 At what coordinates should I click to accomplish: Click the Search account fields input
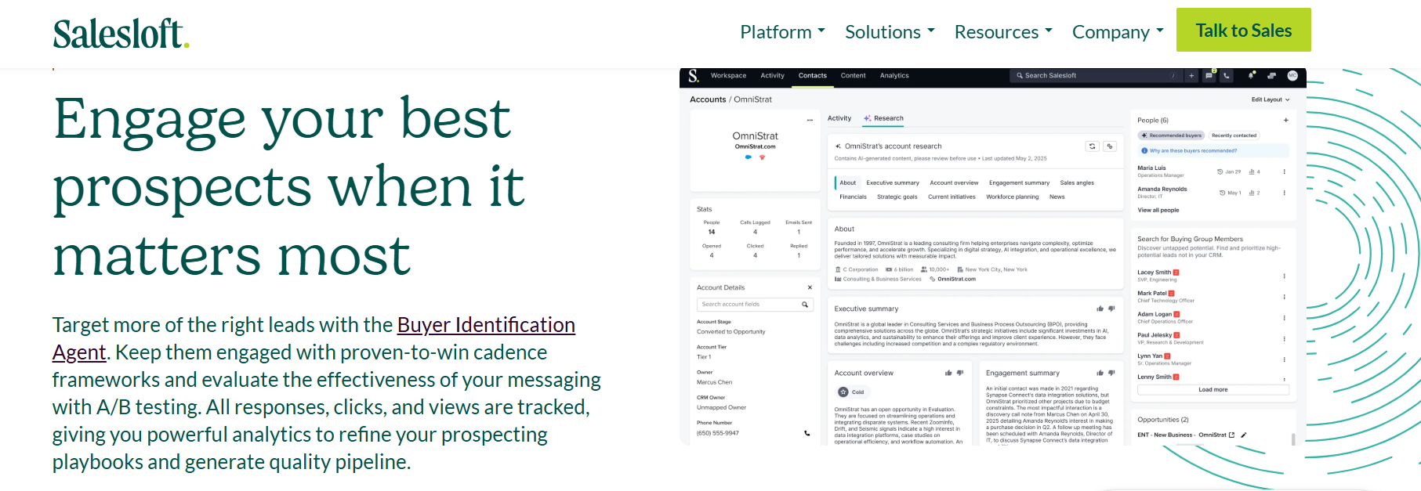(x=755, y=305)
